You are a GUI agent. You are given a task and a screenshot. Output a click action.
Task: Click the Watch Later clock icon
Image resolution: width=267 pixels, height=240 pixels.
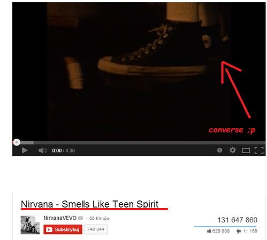(219, 150)
